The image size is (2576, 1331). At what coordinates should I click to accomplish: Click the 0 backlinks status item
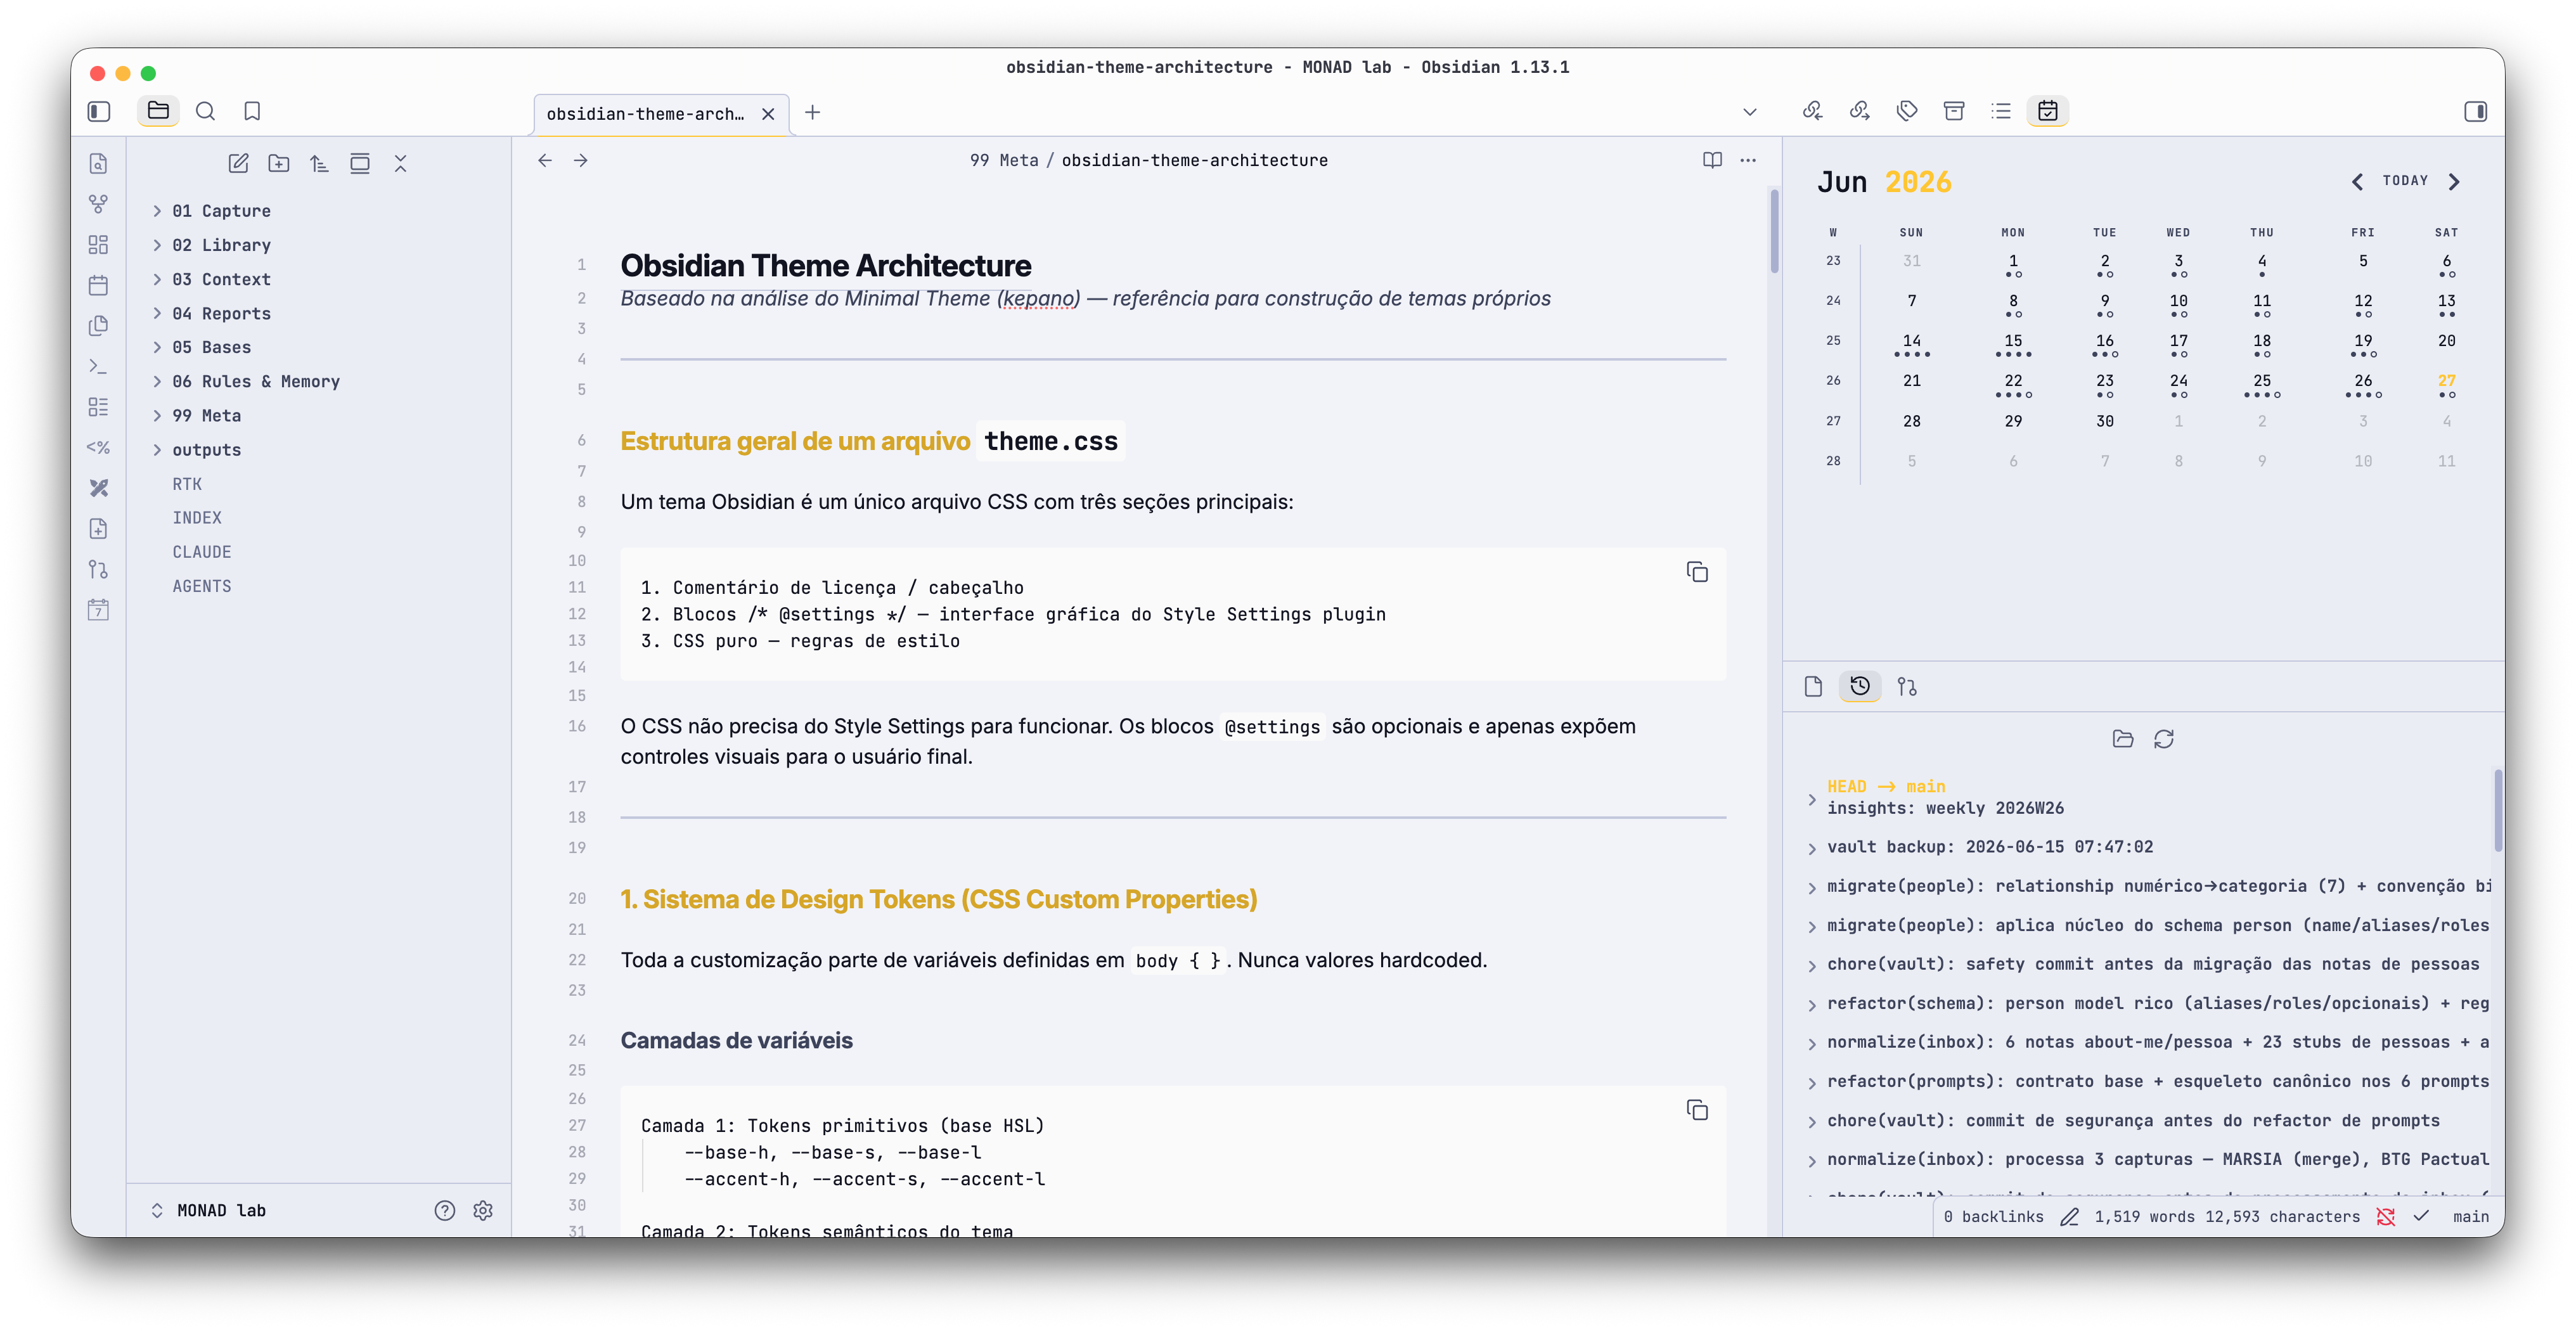1993,1217
